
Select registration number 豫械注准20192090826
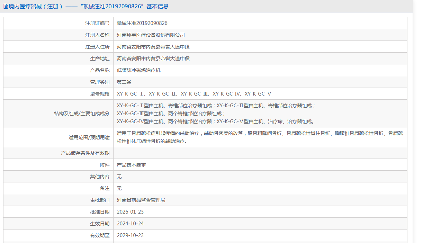[142, 23]
